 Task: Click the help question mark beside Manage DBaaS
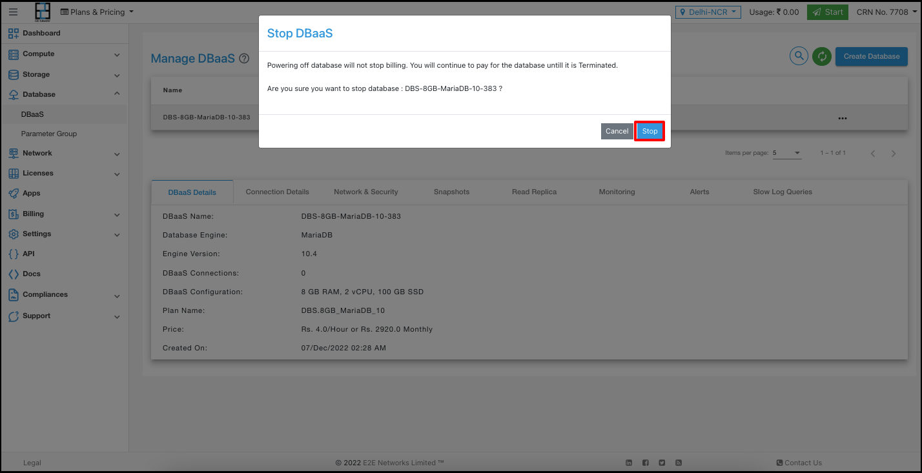(x=244, y=59)
